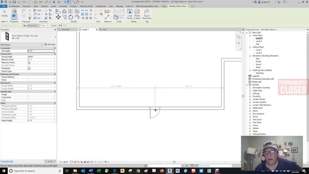The image size is (309, 174).
Task: Expand Curtain Panels family category
Action: pos(250,99)
